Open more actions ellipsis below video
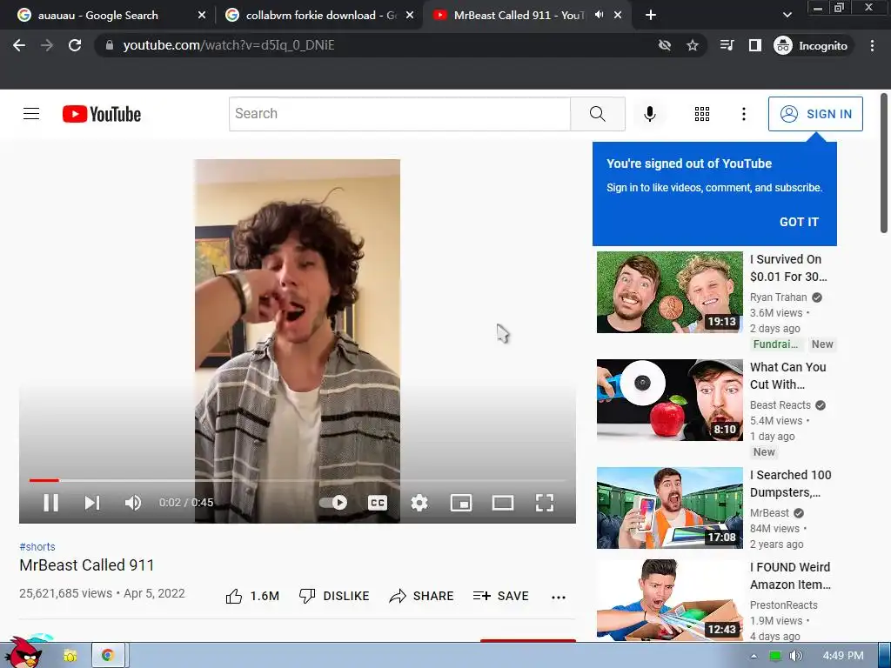 tap(559, 597)
